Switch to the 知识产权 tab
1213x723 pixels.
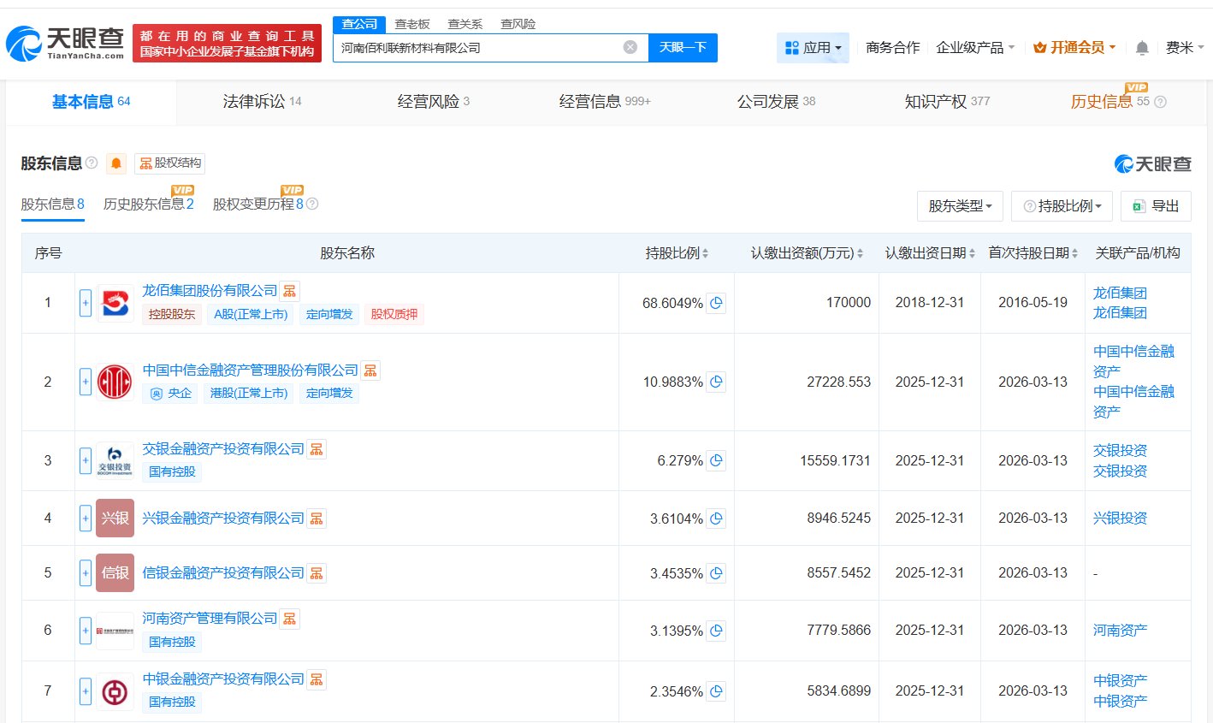coord(946,102)
